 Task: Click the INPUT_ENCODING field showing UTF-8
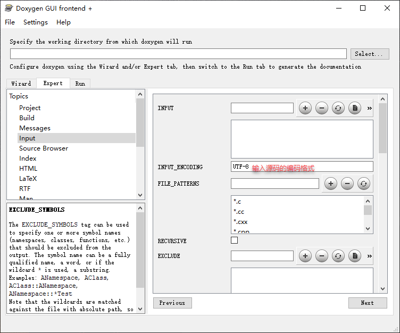coord(302,166)
